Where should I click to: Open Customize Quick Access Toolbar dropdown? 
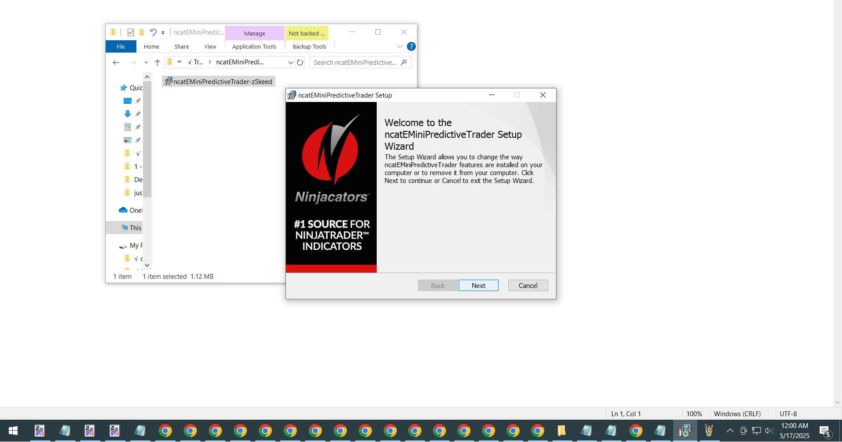(163, 33)
